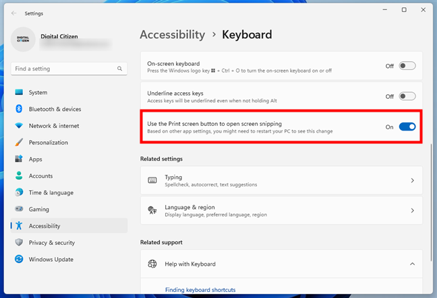Screen dimensions: 437x298
Task: Click the Network & internet wifi icon
Action: tap(19, 126)
